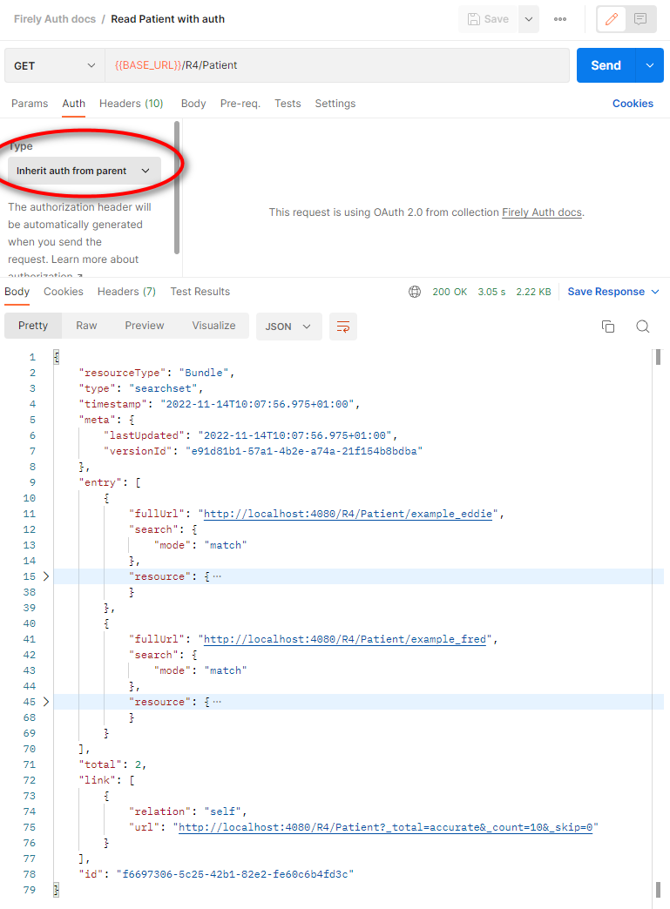Screen dimensions: 670x909
Task: Switch to edit mode via pencil icon
Action: tap(612, 19)
